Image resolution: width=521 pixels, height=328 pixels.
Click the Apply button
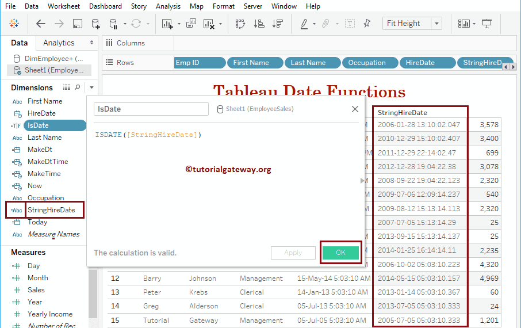click(293, 253)
